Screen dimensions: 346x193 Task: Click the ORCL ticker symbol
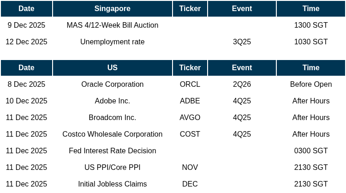(190, 84)
